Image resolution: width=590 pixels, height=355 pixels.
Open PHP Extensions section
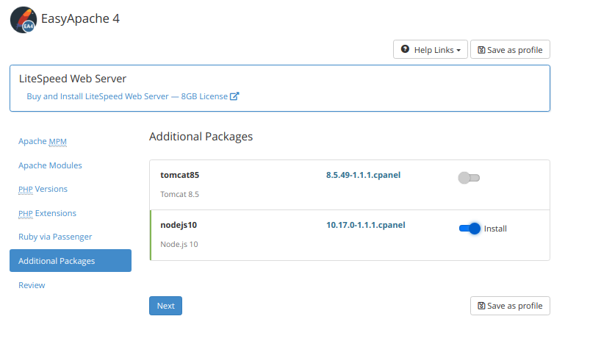tap(47, 213)
